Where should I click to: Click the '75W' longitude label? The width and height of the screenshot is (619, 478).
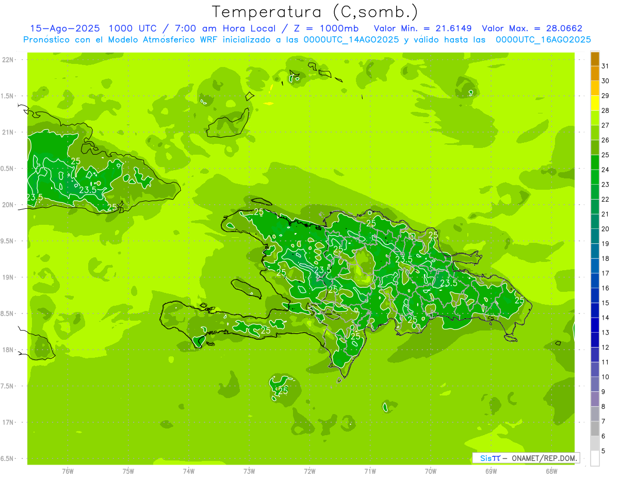point(128,471)
